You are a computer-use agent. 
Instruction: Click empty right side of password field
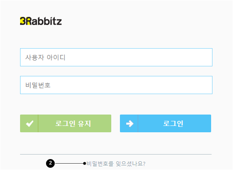coord(167,85)
